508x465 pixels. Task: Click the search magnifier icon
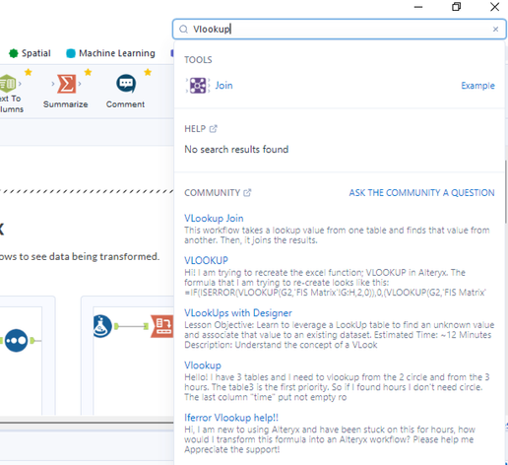[183, 29]
